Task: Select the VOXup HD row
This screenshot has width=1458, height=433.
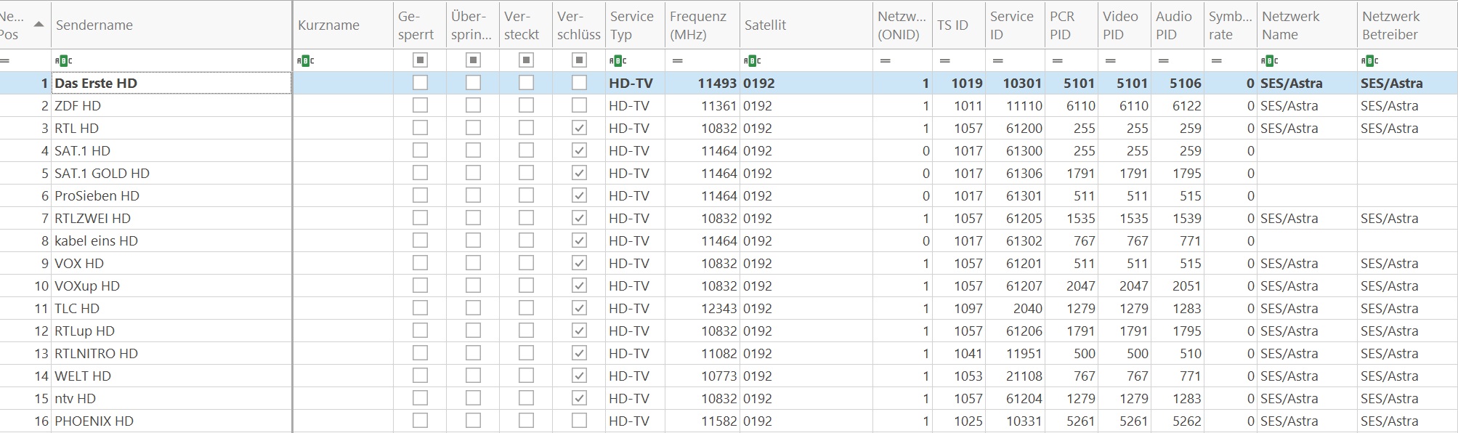Action: (x=729, y=286)
